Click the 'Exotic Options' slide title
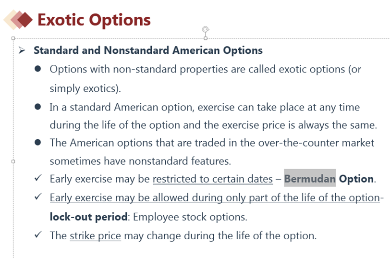Viewport: 390px width, 258px height. (94, 20)
